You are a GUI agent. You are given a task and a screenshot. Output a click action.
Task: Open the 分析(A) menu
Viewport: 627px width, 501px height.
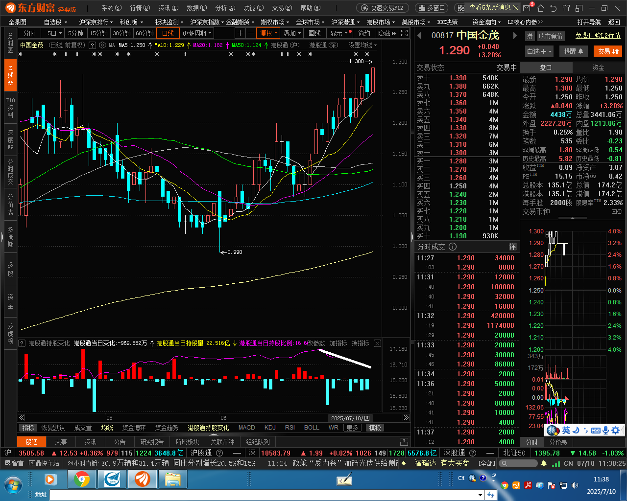225,8
